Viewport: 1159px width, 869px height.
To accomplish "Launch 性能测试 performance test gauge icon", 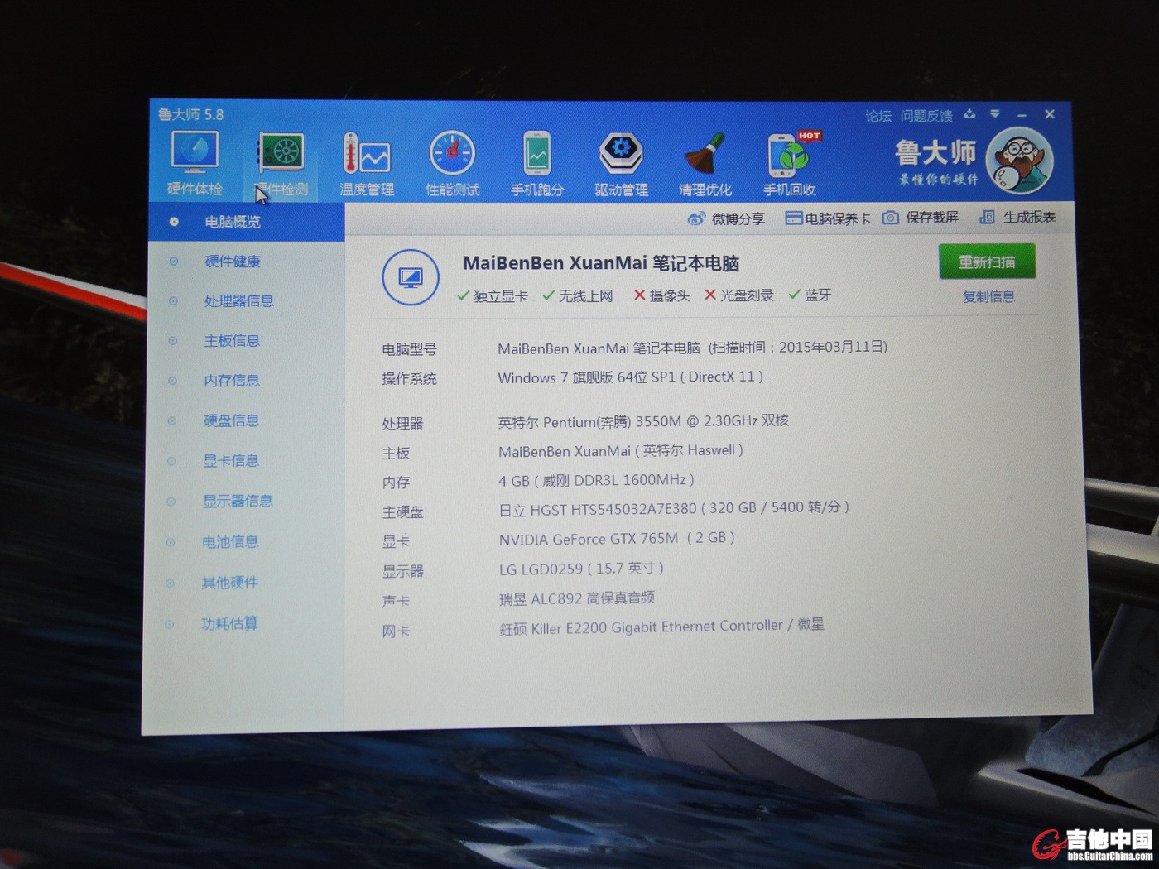I will click(x=452, y=165).
